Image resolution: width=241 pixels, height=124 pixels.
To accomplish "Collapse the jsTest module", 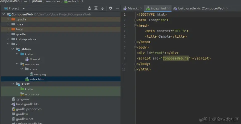I will pyautogui.click(x=12, y=84).
